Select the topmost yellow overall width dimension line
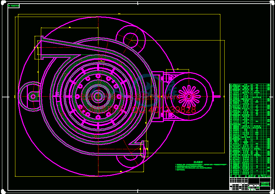This screenshot has width=275, height=194. click(x=119, y=14)
